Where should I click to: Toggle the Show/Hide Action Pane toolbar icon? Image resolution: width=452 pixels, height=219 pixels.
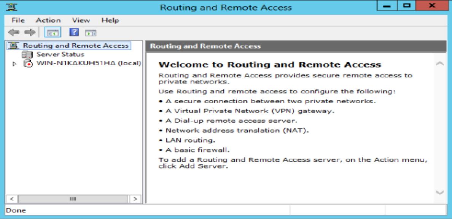91,33
